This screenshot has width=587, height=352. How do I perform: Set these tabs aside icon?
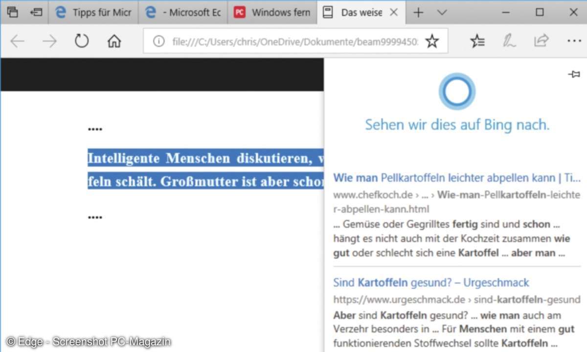pos(36,12)
